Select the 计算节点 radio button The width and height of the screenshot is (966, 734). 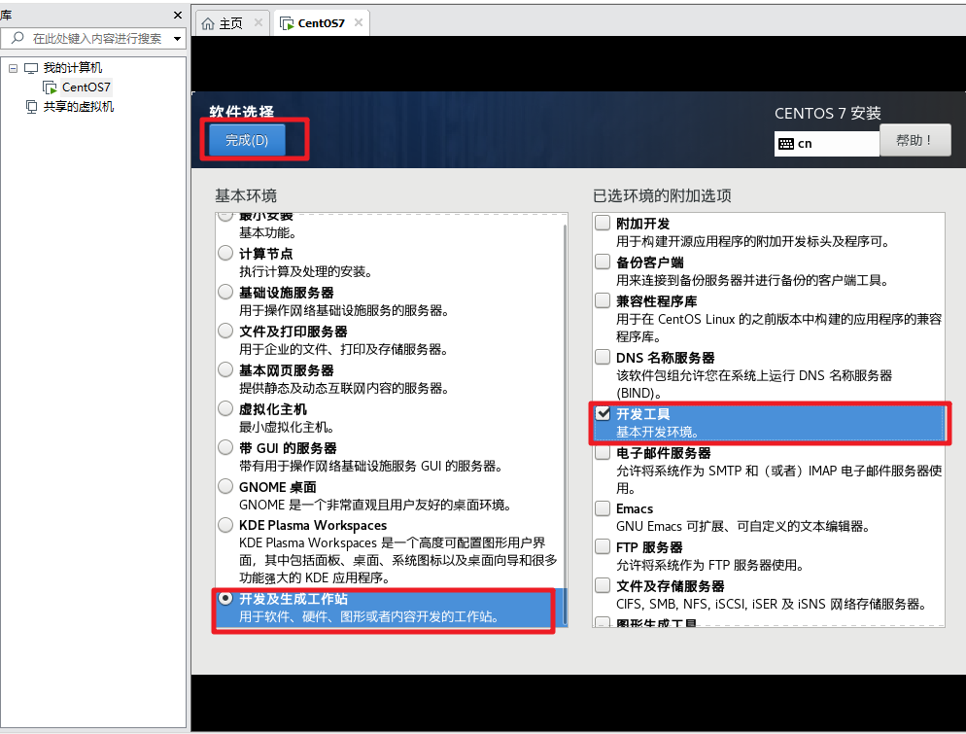pos(225,253)
